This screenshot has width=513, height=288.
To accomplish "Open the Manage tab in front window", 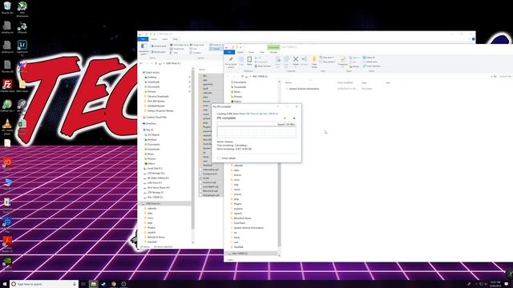I will (273, 52).
